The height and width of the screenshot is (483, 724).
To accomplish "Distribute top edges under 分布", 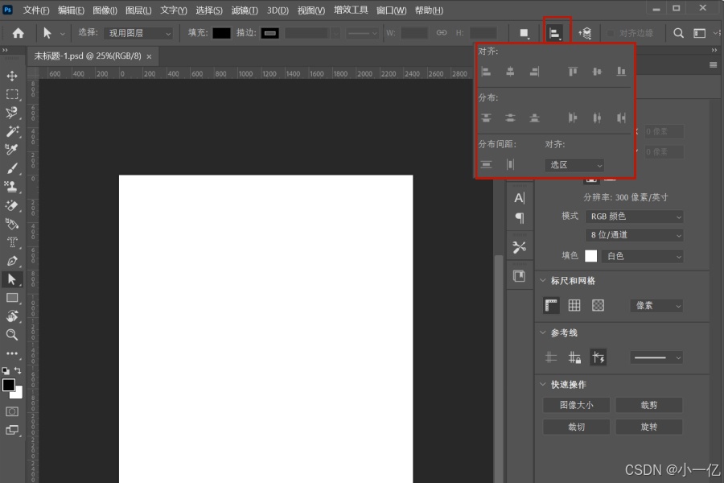I will (486, 118).
